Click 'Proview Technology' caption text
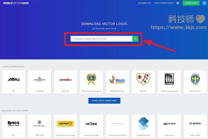The image size is (208, 139). coord(91,135)
